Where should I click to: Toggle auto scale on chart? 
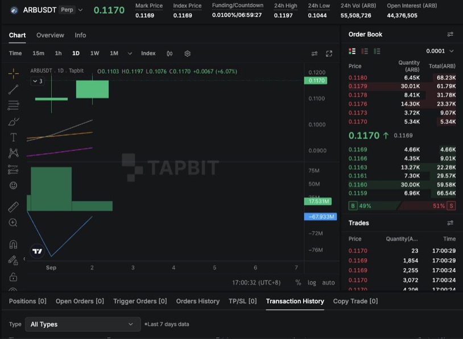(x=328, y=282)
